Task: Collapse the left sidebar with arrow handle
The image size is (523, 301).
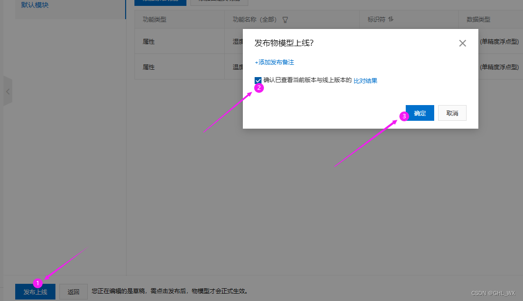Action: pyautogui.click(x=8, y=91)
